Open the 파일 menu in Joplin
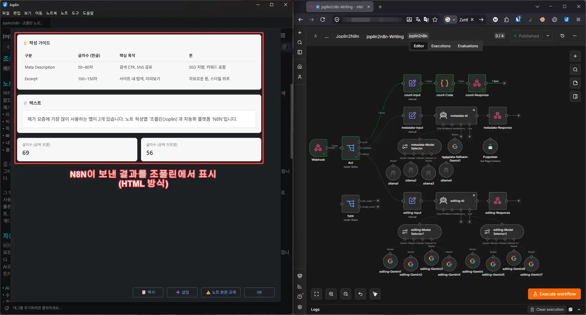The width and height of the screenshot is (586, 315). pyautogui.click(x=6, y=13)
